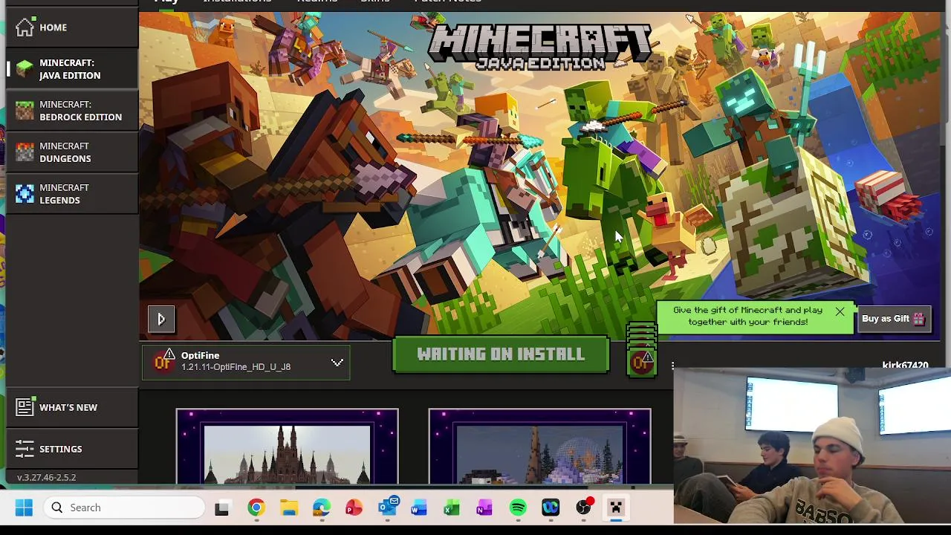This screenshot has width=951, height=535.
Task: Open Task View from the taskbar
Action: pos(221,508)
